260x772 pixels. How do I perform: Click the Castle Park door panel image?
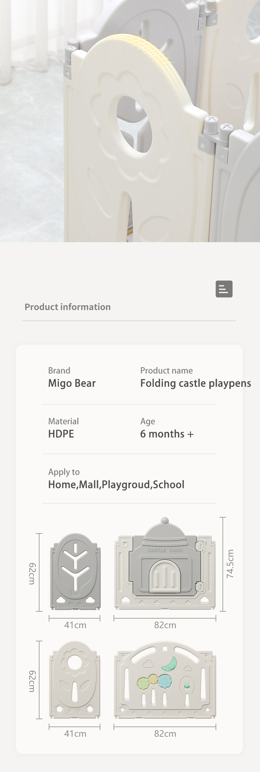tap(165, 563)
